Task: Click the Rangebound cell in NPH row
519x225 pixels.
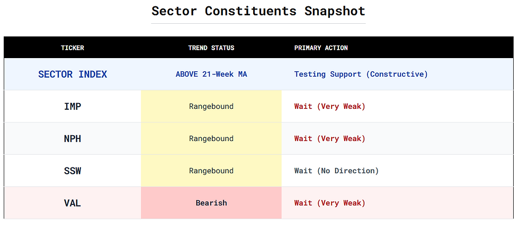Action: tap(211, 139)
